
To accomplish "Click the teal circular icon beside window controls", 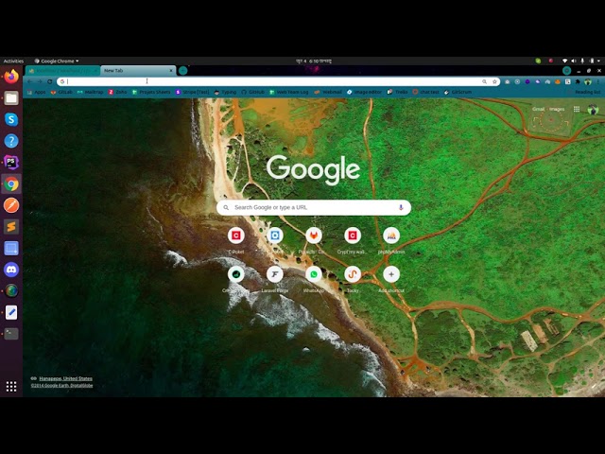I will [x=566, y=71].
